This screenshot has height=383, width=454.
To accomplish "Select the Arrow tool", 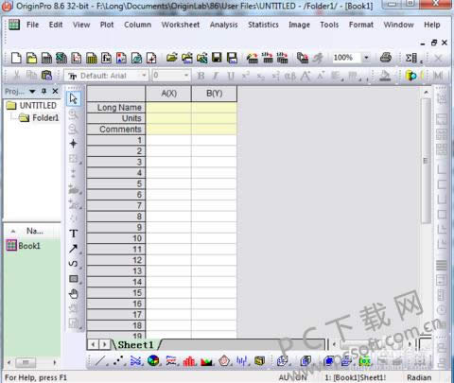I will click(73, 249).
